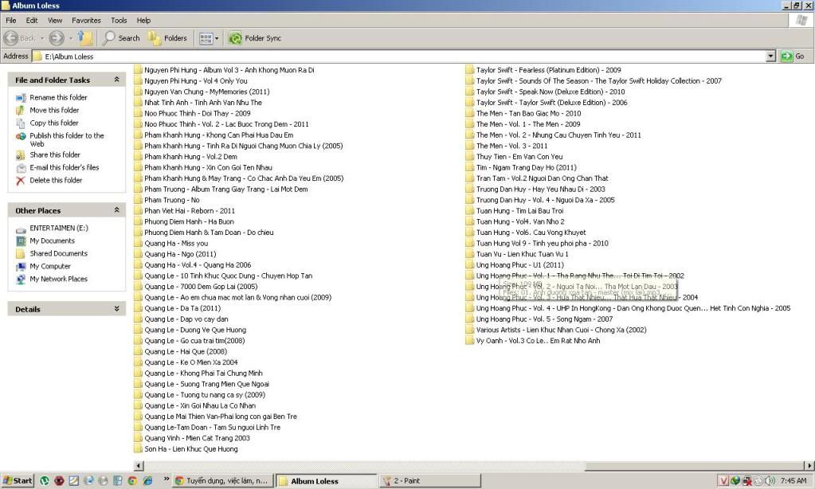This screenshot has height=489, width=815.
Task: Click the Delete this folder link
Action: tap(56, 180)
